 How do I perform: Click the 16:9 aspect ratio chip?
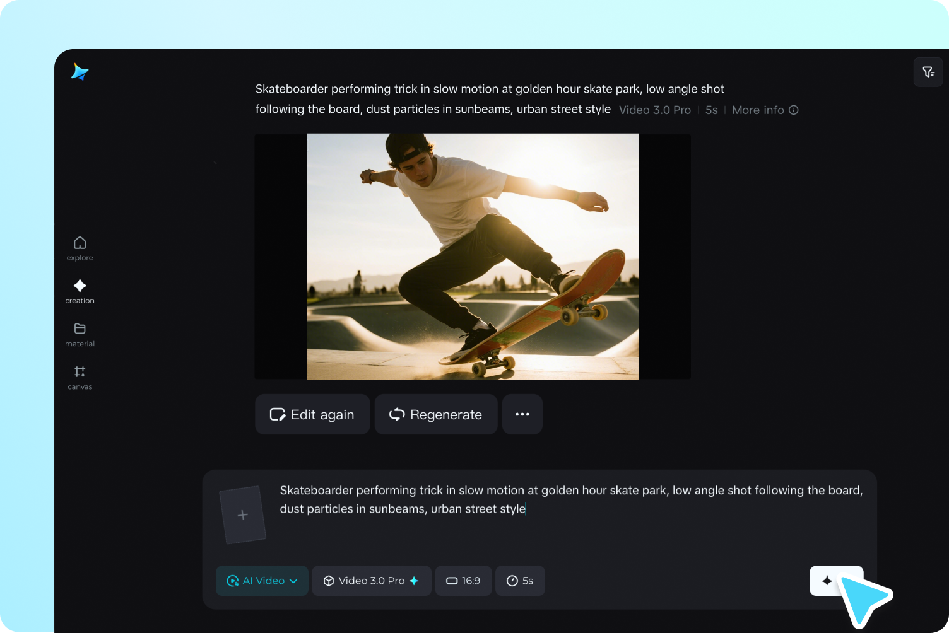463,581
